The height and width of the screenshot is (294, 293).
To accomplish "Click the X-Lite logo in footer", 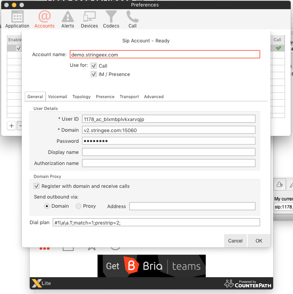I will click(x=42, y=283).
